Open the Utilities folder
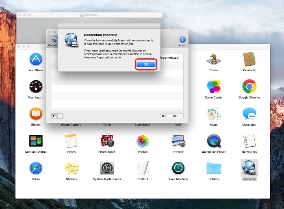The height and width of the screenshot is (209, 284). click(214, 168)
